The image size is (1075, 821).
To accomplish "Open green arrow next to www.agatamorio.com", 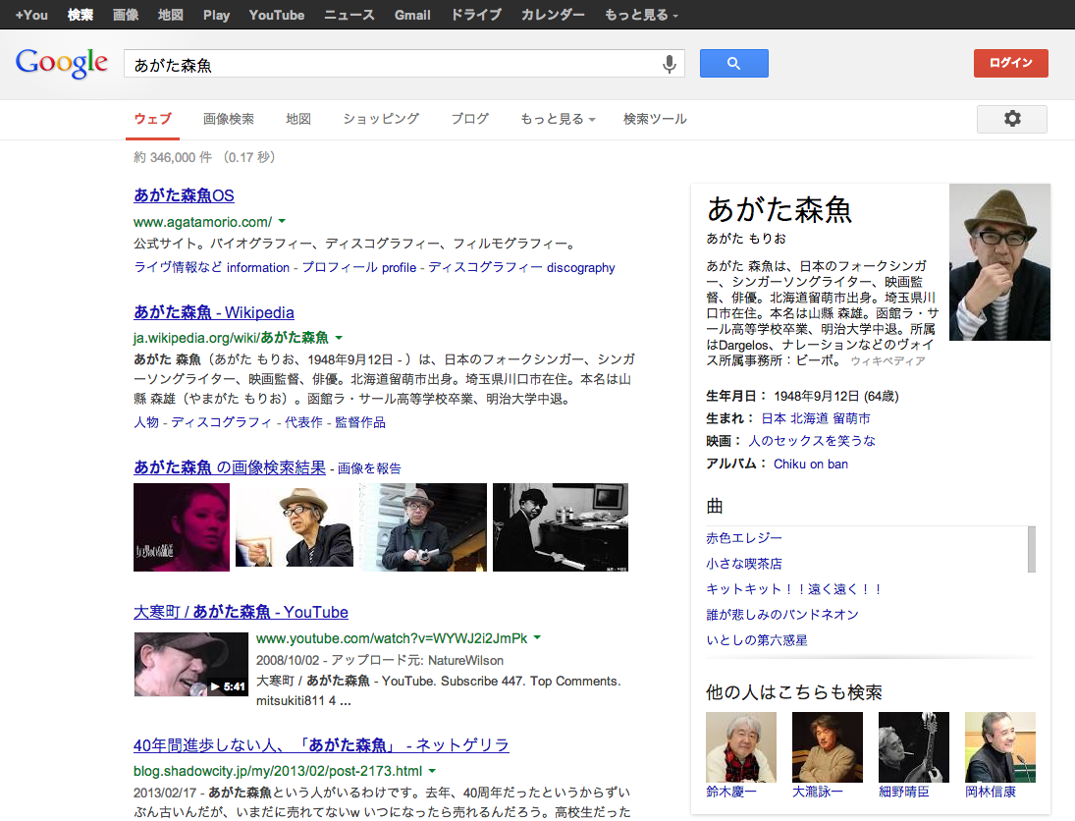I will tap(282, 222).
